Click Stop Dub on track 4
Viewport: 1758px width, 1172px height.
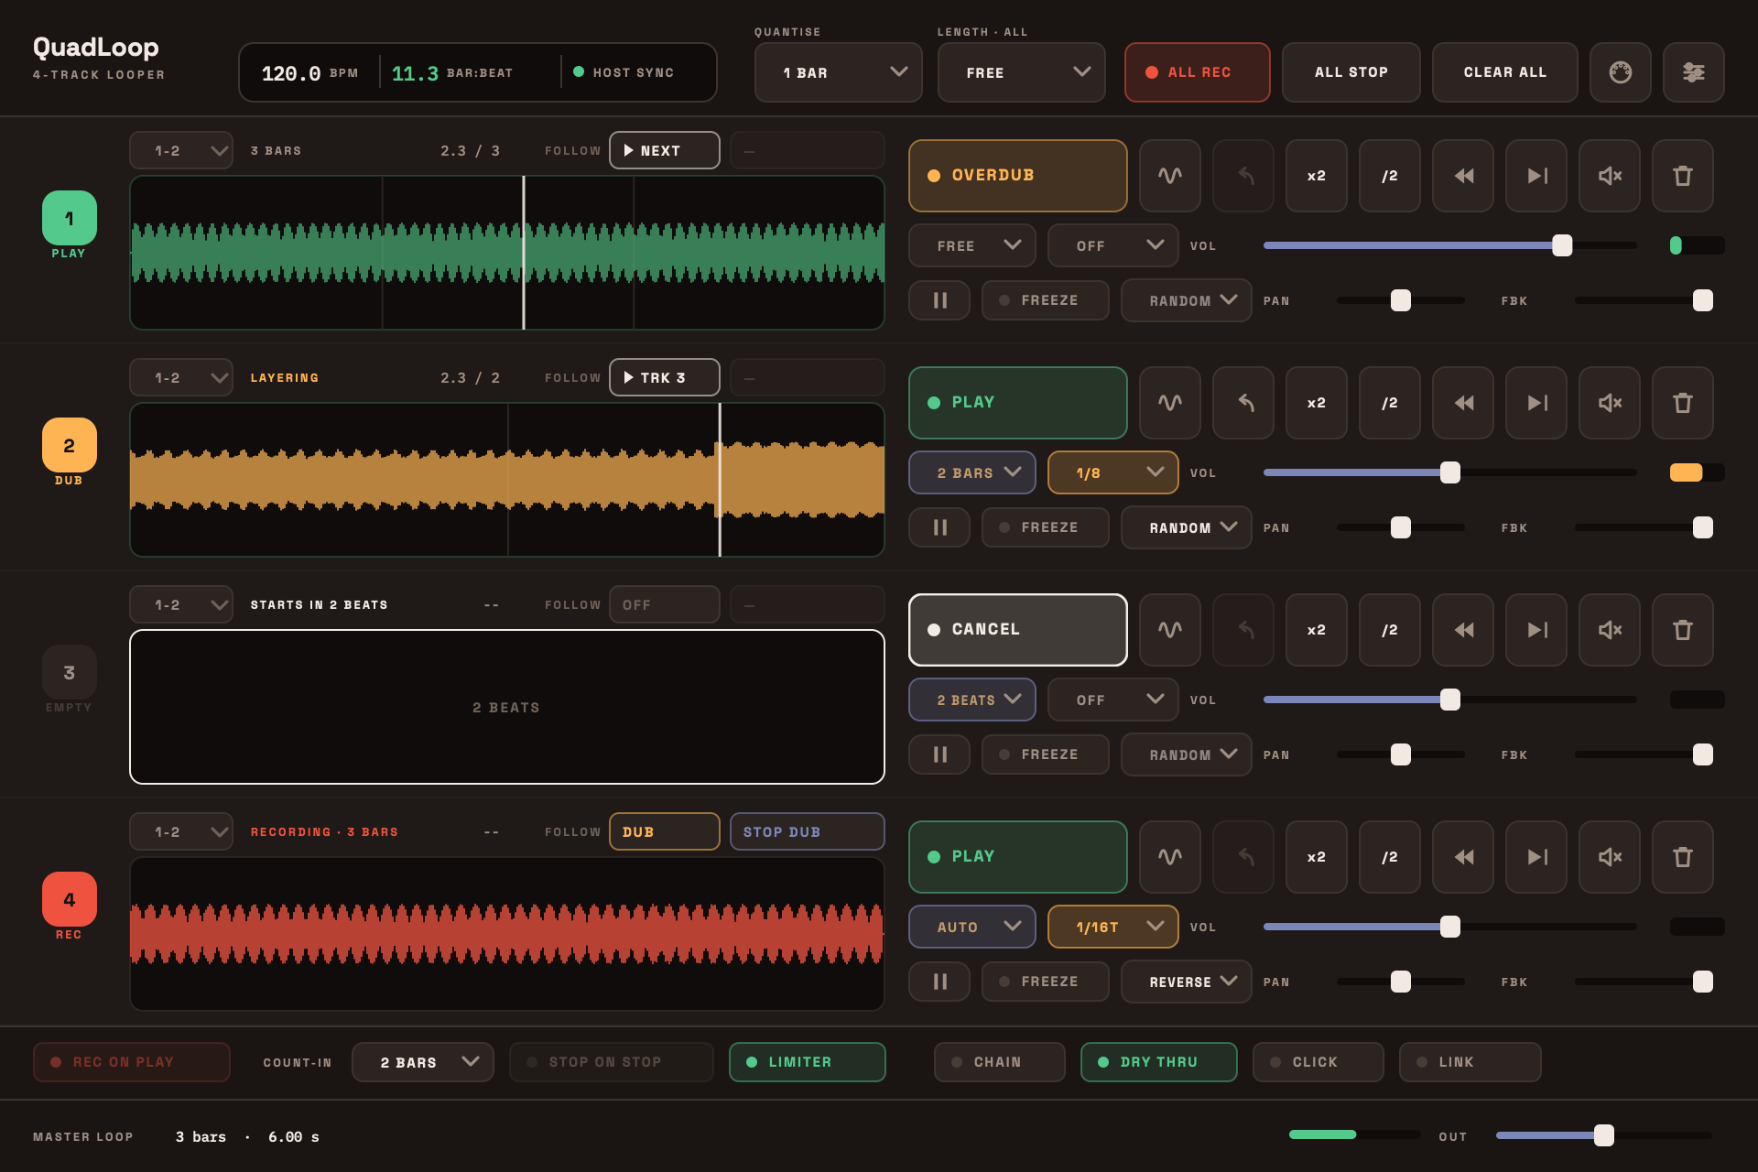[807, 831]
